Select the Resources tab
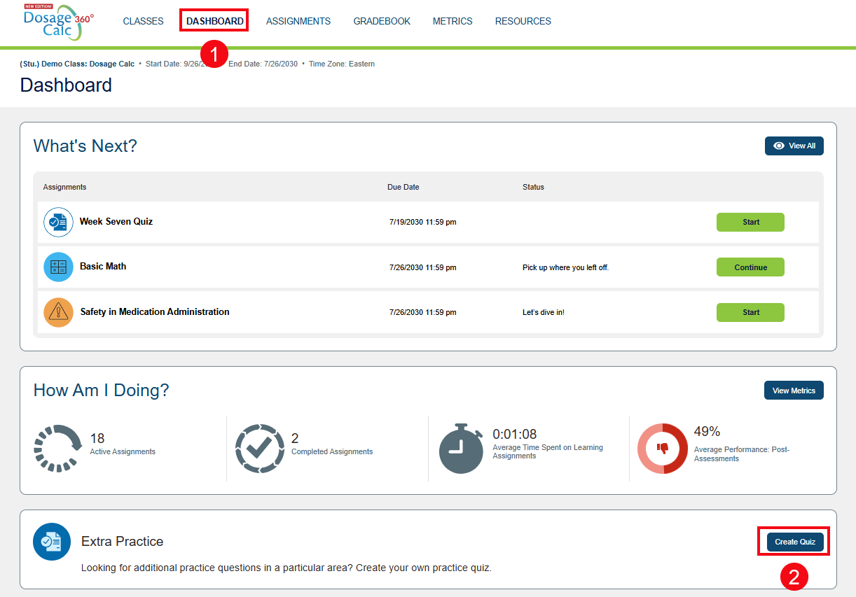856x597 pixels. [x=523, y=21]
